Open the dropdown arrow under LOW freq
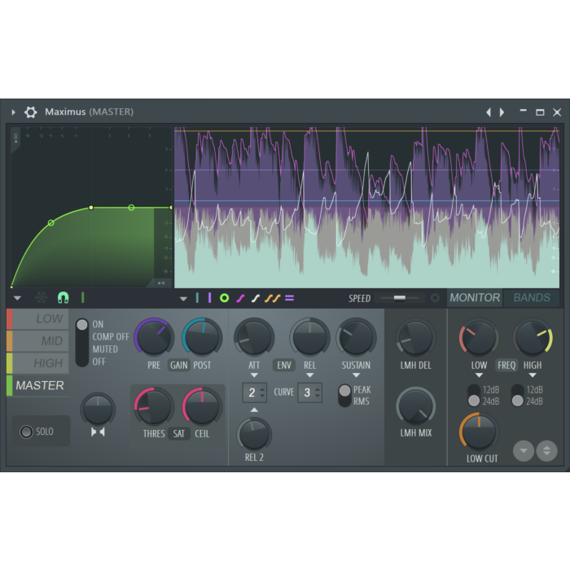Viewport: 570px width, 570px height. (479, 375)
